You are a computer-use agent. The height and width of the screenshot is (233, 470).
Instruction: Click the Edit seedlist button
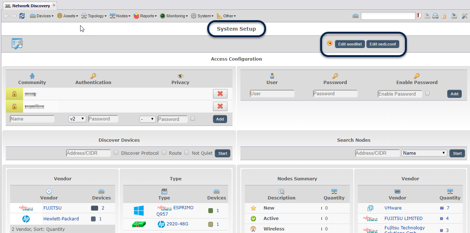tap(350, 44)
